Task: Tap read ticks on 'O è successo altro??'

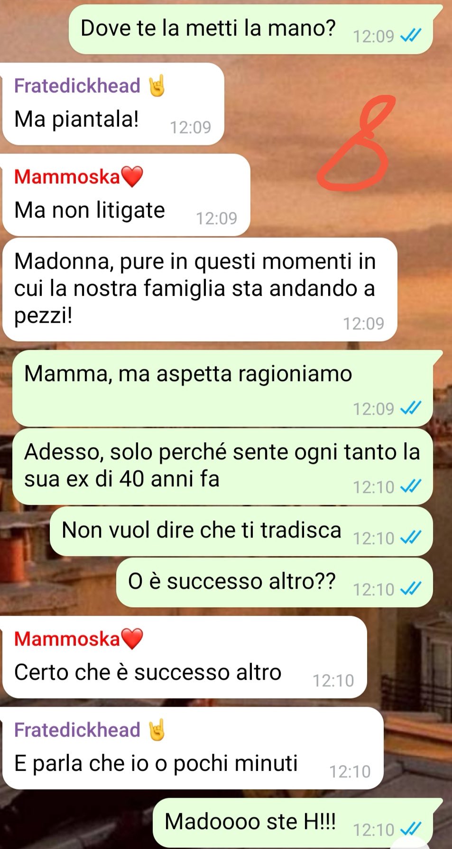Action: [411, 589]
